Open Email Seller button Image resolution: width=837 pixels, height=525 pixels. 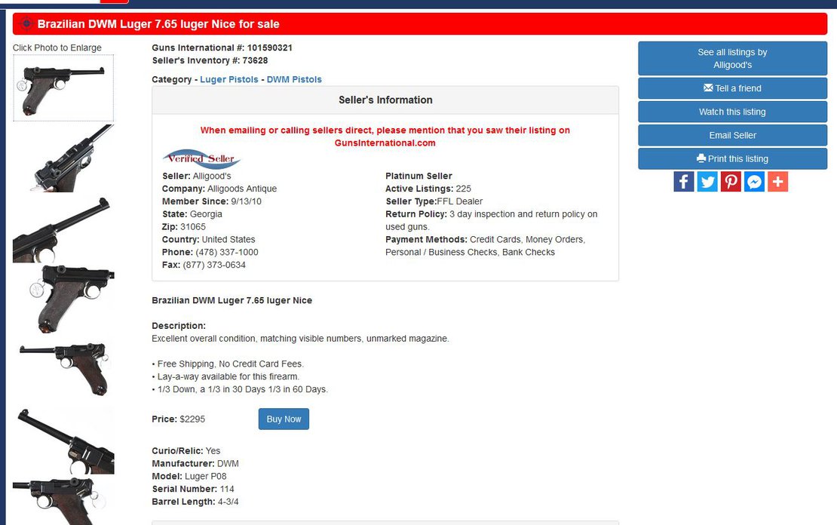tap(732, 135)
